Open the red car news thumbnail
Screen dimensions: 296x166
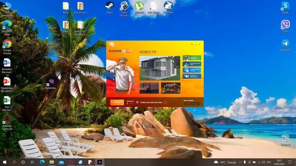pyautogui.click(x=171, y=88)
